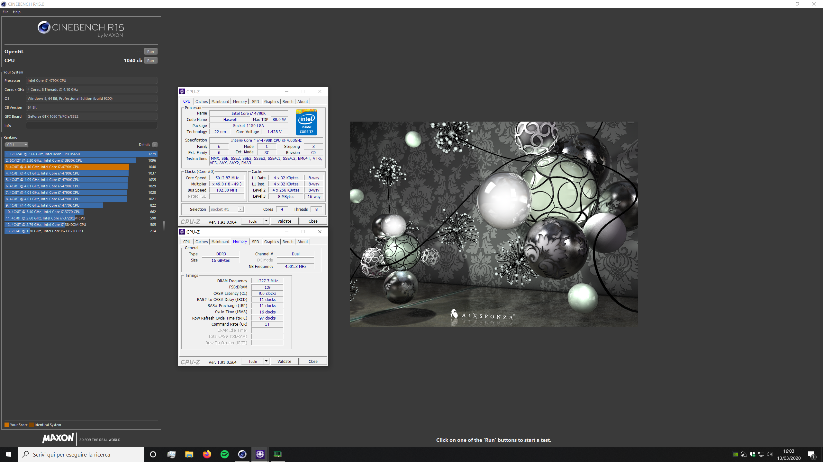Open Mainboard tab in lower CPU-Z window
823x462 pixels.
pyautogui.click(x=220, y=242)
